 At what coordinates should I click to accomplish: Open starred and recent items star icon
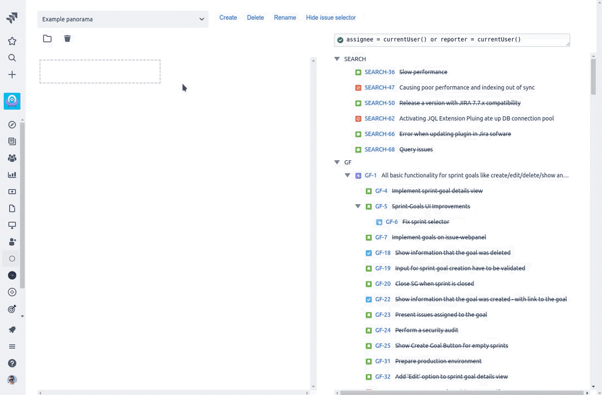click(12, 41)
